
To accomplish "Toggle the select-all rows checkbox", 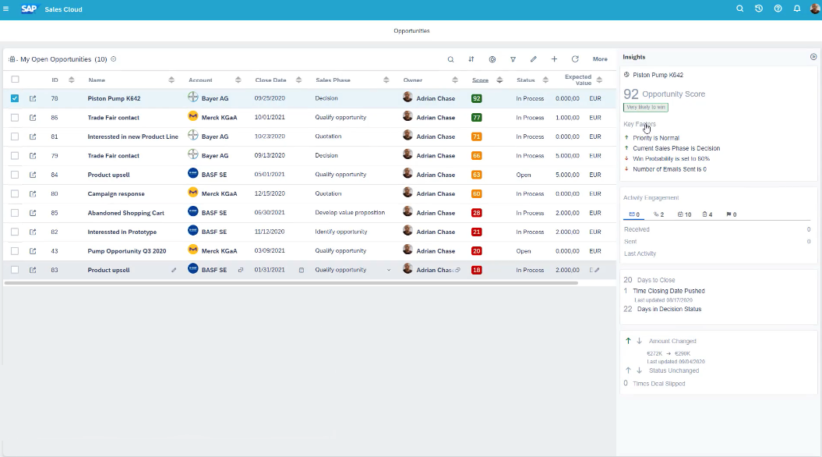I will 15,80.
